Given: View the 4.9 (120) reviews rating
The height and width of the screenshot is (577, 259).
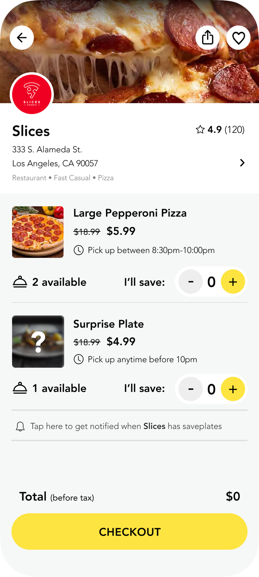Looking at the screenshot, I should (x=225, y=129).
